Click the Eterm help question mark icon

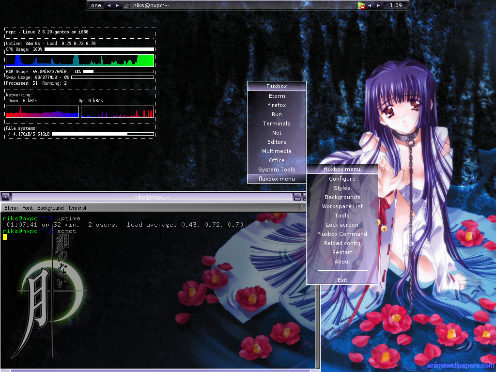300,207
